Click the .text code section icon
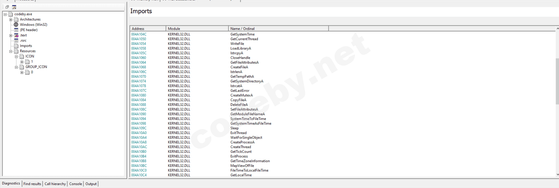Viewport: 559px width, 188px height. pyautogui.click(x=16, y=35)
